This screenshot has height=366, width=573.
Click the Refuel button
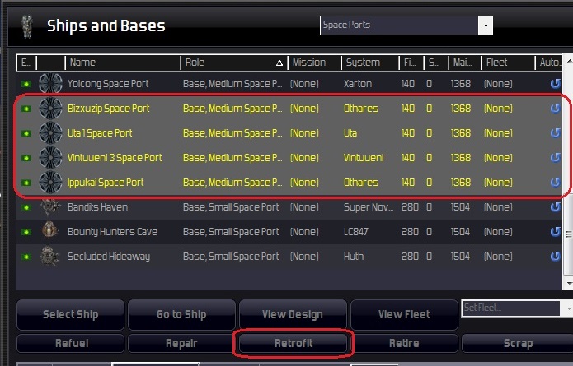pyautogui.click(x=71, y=344)
